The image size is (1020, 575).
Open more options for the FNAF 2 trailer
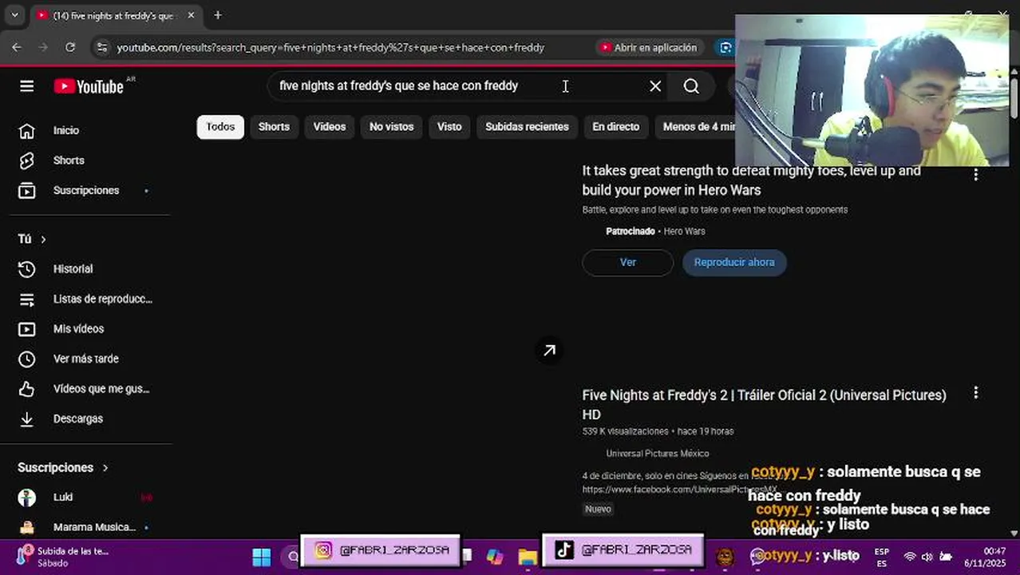coord(975,393)
